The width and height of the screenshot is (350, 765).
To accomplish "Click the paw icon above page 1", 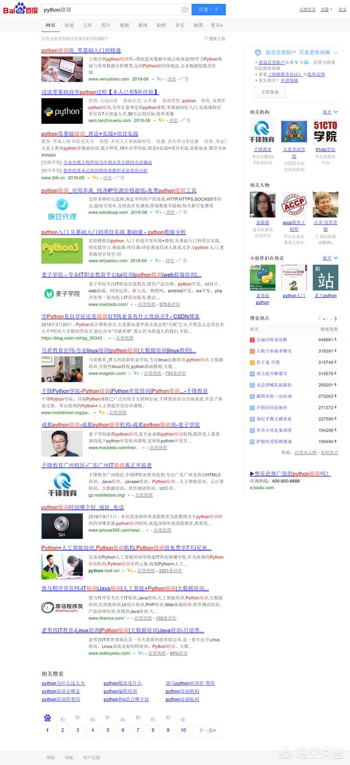I will (48, 718).
